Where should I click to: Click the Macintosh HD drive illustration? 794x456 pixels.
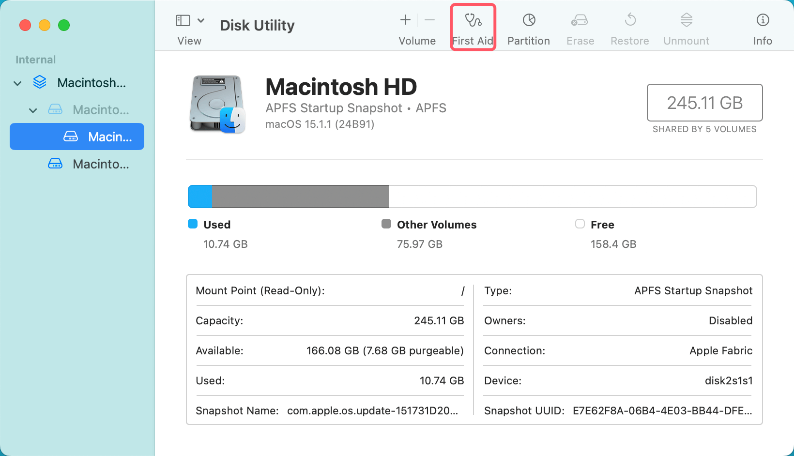tap(217, 104)
